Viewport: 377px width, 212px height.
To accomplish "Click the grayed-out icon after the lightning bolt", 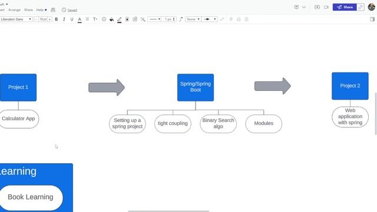I will click(239, 19).
